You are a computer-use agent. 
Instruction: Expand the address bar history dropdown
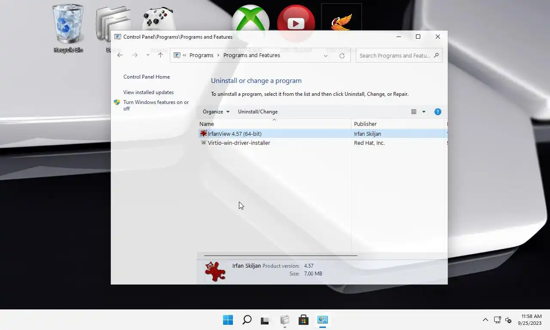pos(326,55)
